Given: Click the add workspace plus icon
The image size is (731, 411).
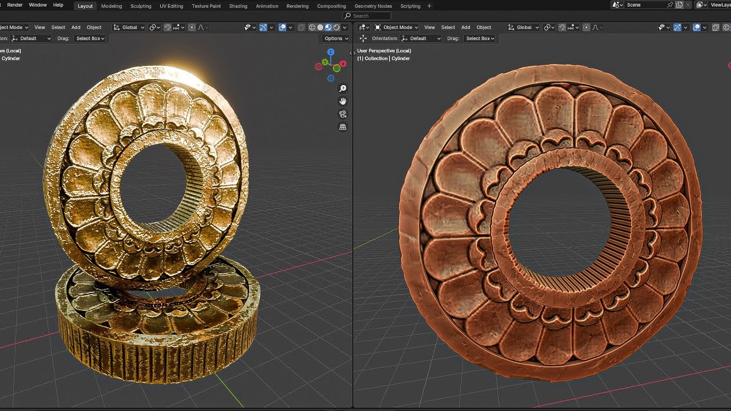Looking at the screenshot, I should point(429,6).
